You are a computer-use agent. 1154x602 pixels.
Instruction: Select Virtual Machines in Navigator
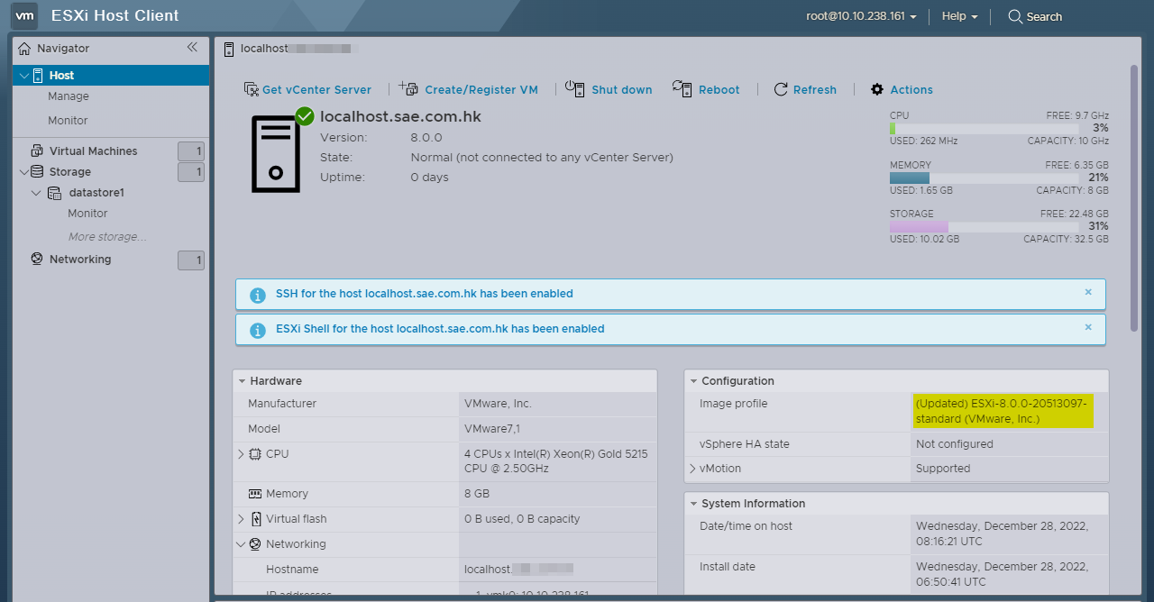(93, 150)
